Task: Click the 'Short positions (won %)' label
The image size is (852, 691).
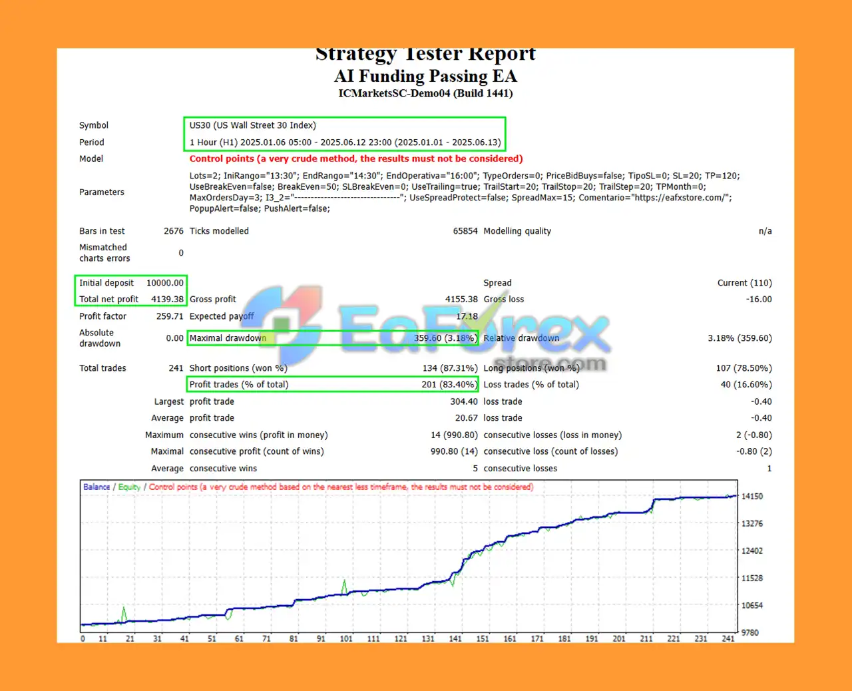Action: (x=238, y=368)
